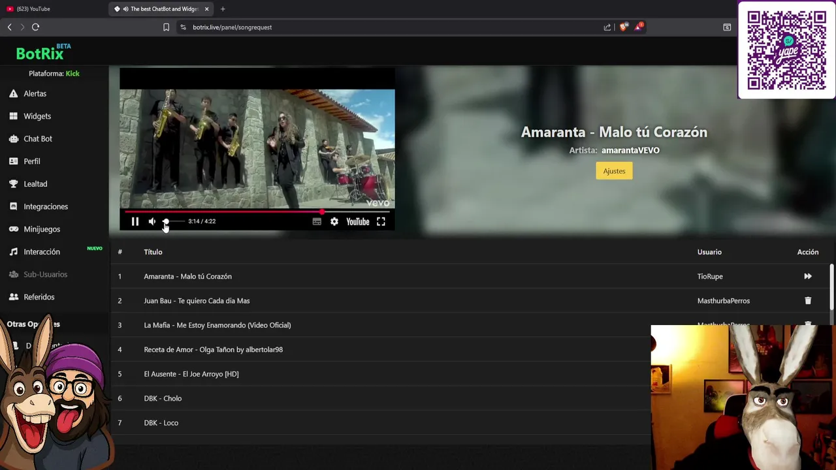Open Sub-Usuarios in sidebar
Screen dimensions: 836x470
tap(45, 274)
